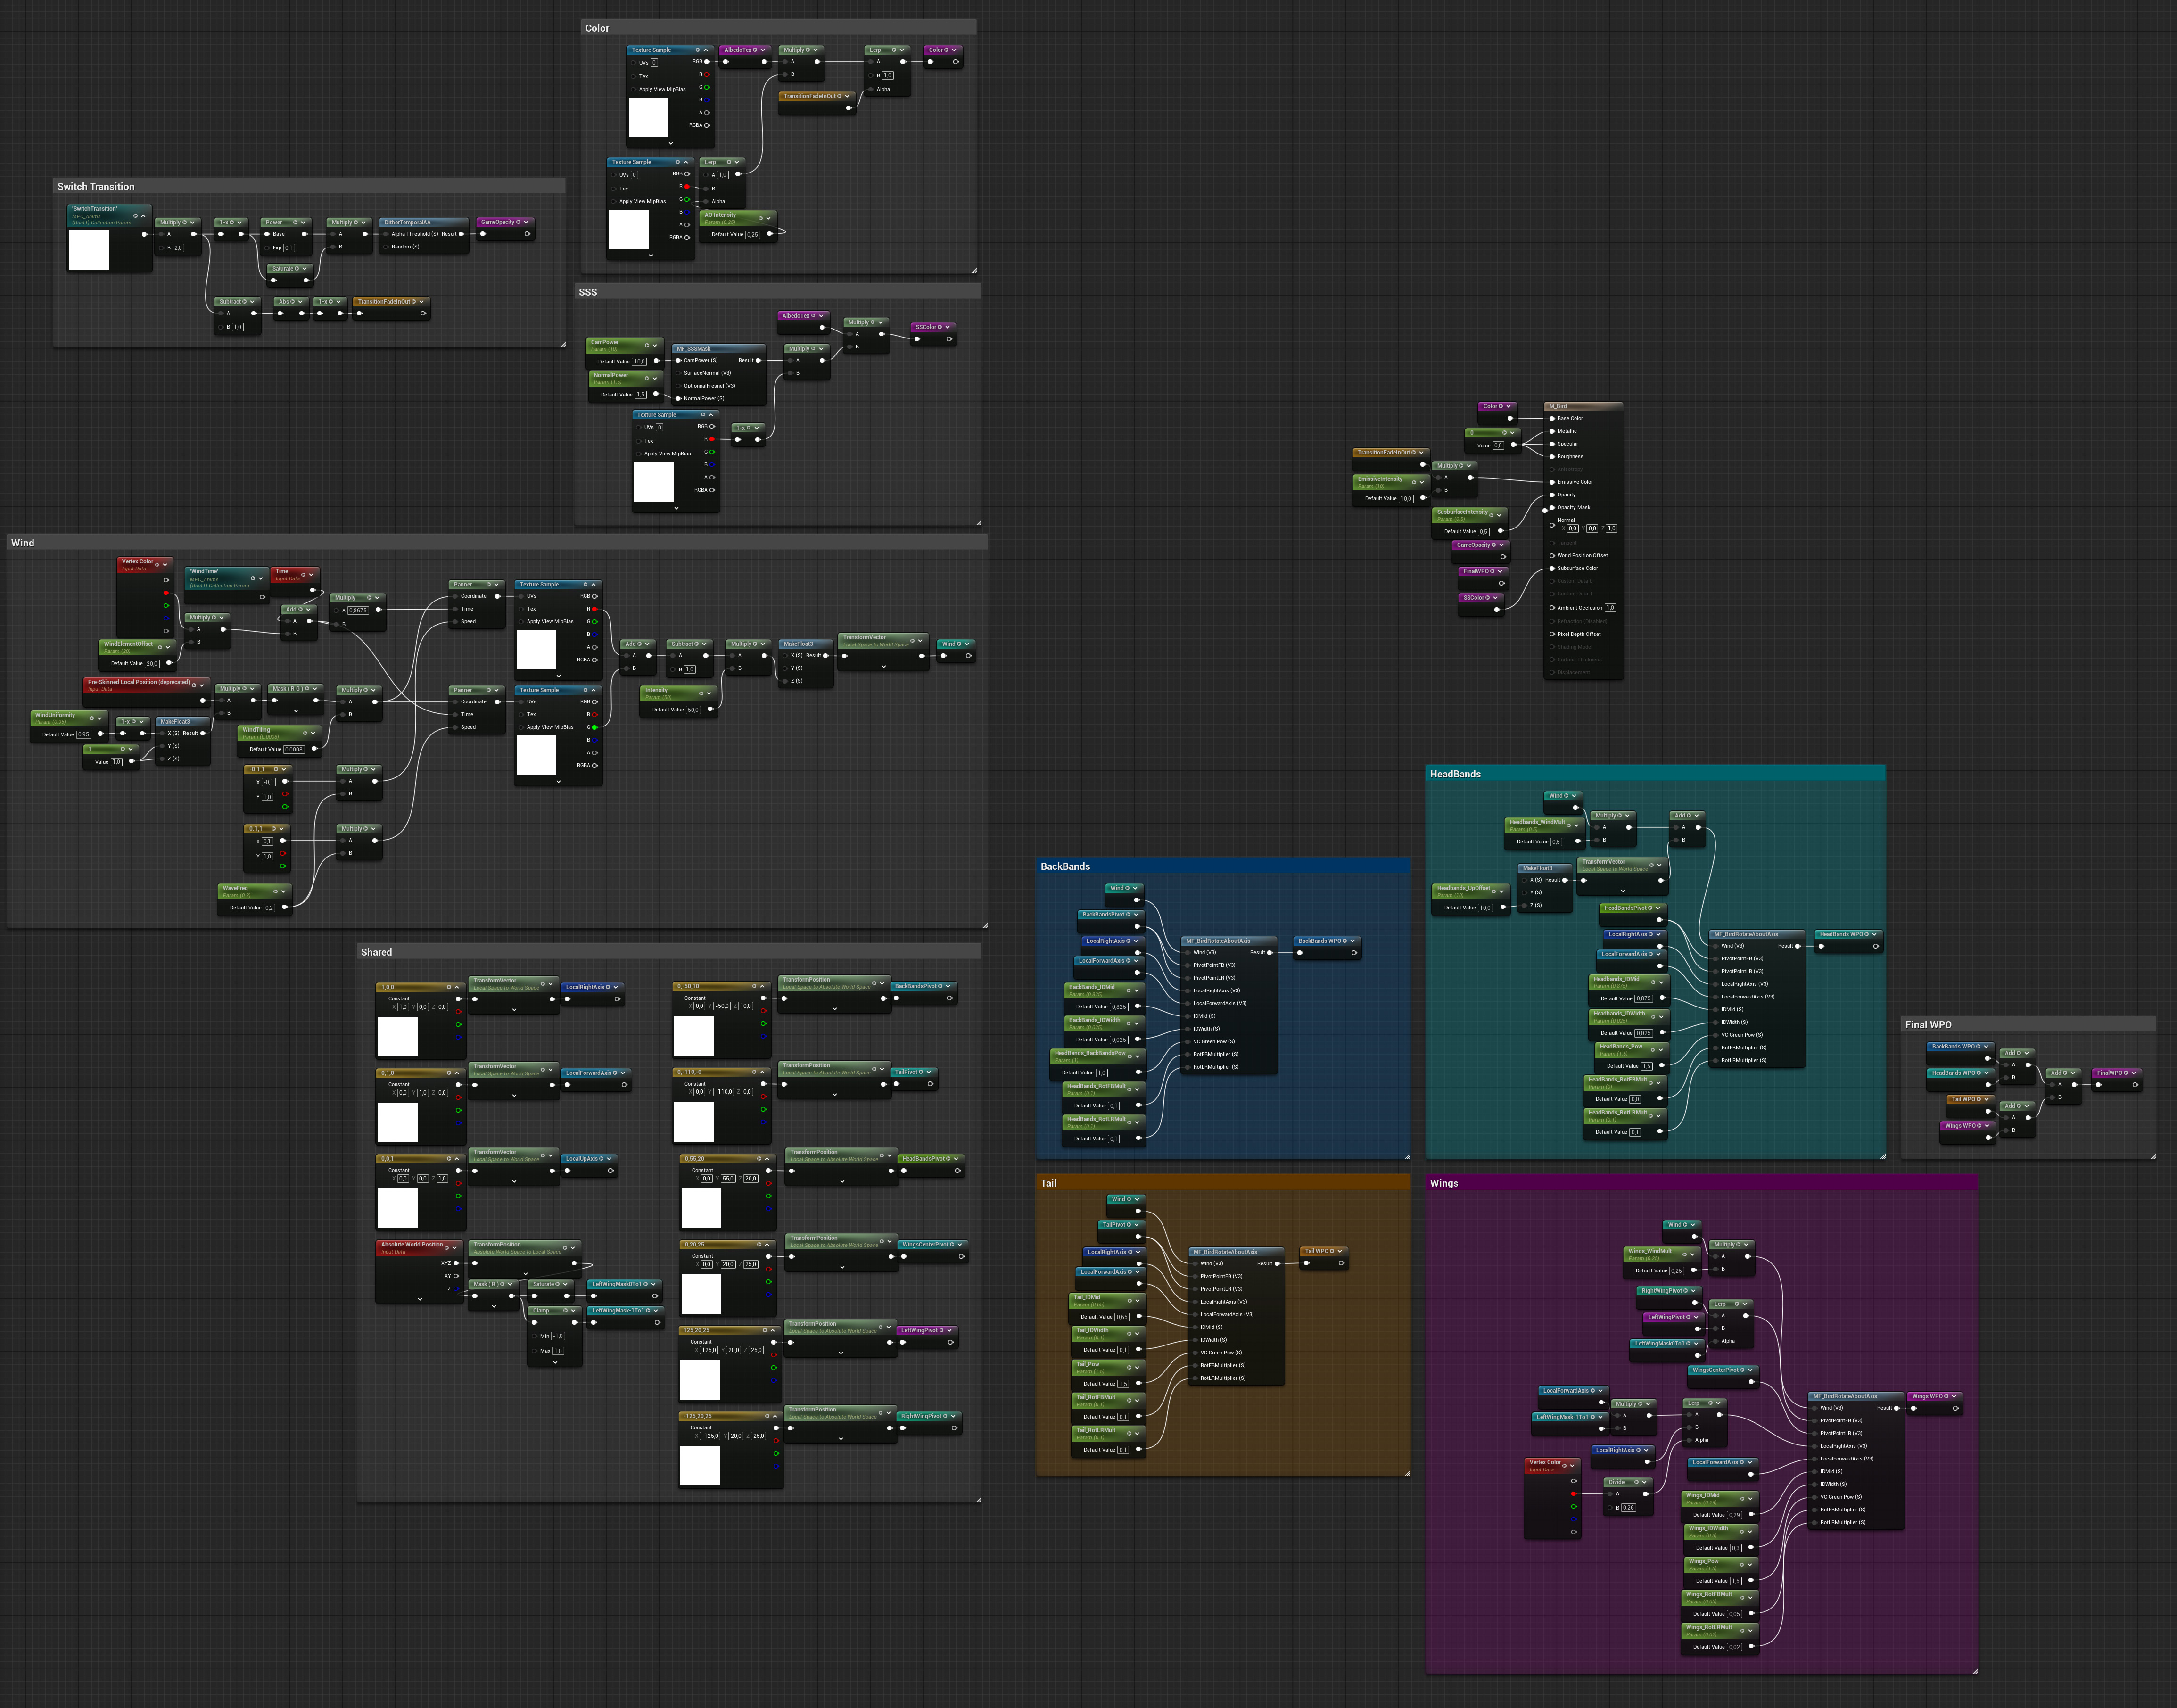Click the color preview of constant 0,55,20
The width and height of the screenshot is (2177, 1708).
(701, 1208)
